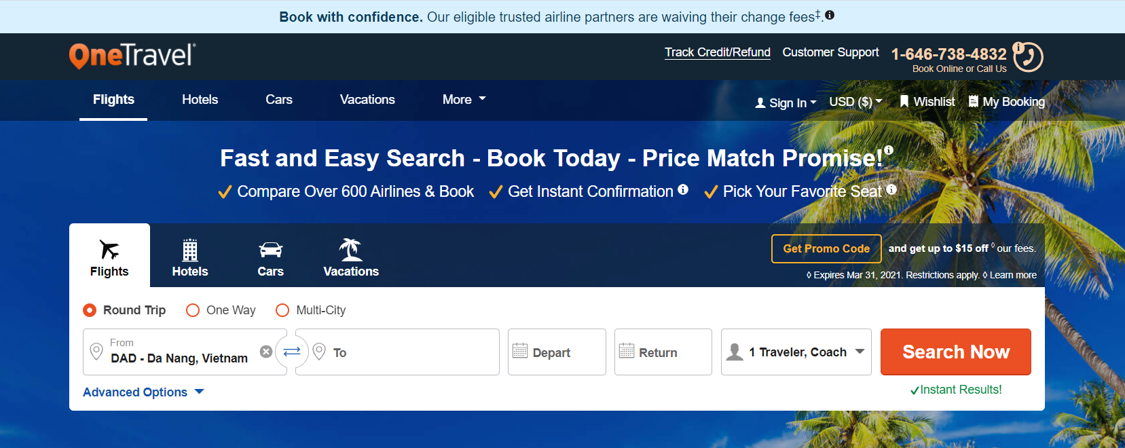Click the Search Now button
Viewport: 1125px width, 448px height.
[x=956, y=352]
